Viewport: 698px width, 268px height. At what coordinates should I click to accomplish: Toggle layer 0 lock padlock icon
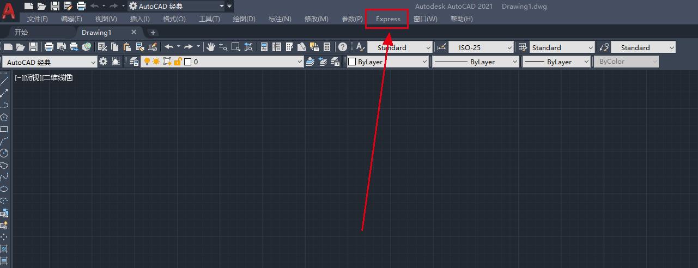point(178,62)
